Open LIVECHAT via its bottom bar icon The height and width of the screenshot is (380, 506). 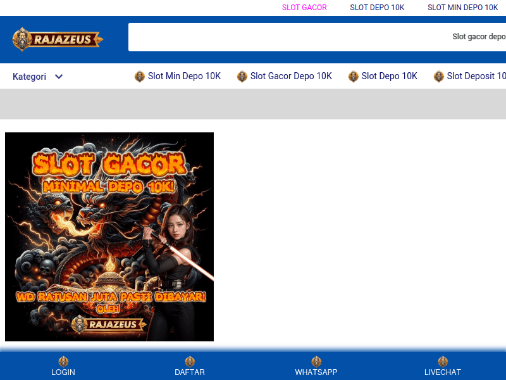tap(443, 362)
